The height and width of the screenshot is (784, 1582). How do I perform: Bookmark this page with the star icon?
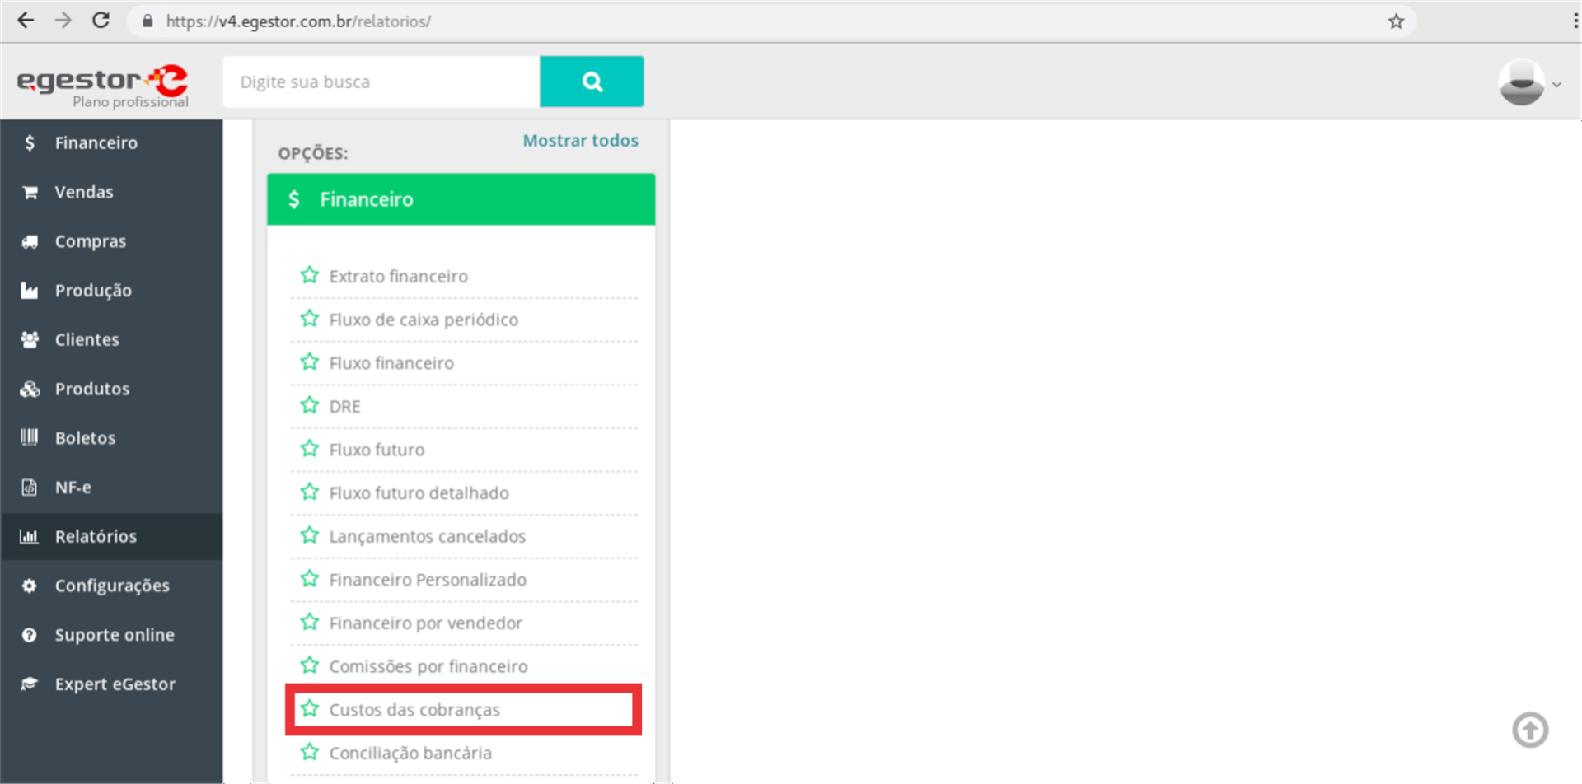pyautogui.click(x=1395, y=21)
